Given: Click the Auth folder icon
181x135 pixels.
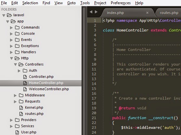Looking at the screenshot, I should coord(25,70).
